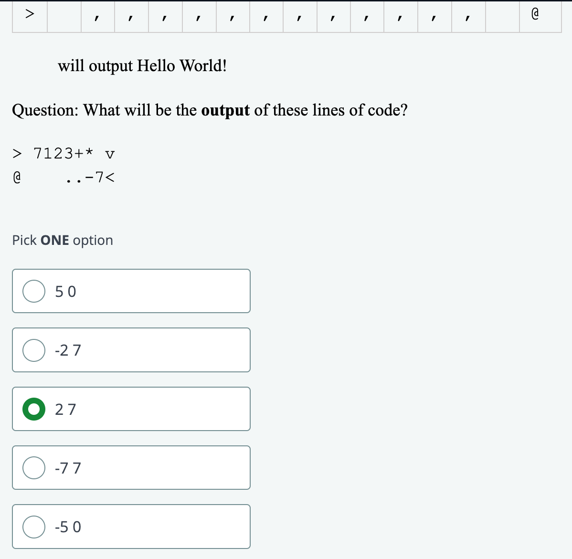Click the empty cell beside the ">" symbol

click(64, 16)
